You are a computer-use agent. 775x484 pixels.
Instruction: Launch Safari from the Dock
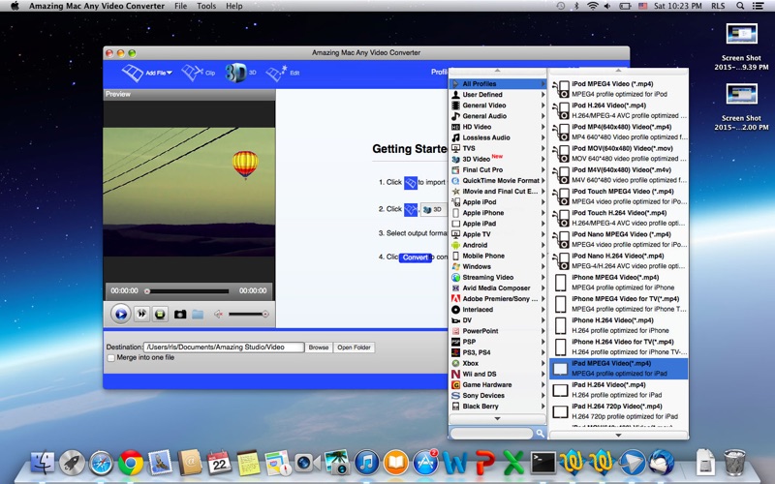[101, 464]
